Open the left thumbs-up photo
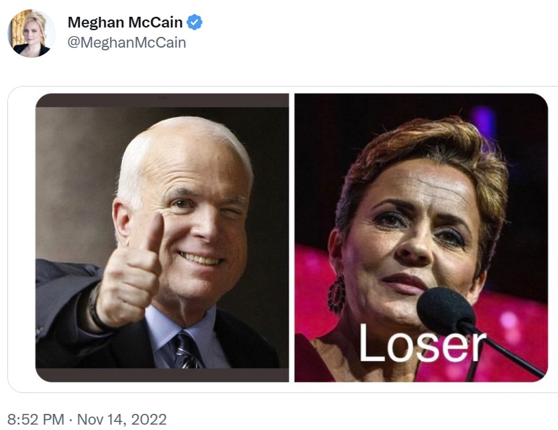This screenshot has height=430, width=558. (x=162, y=237)
